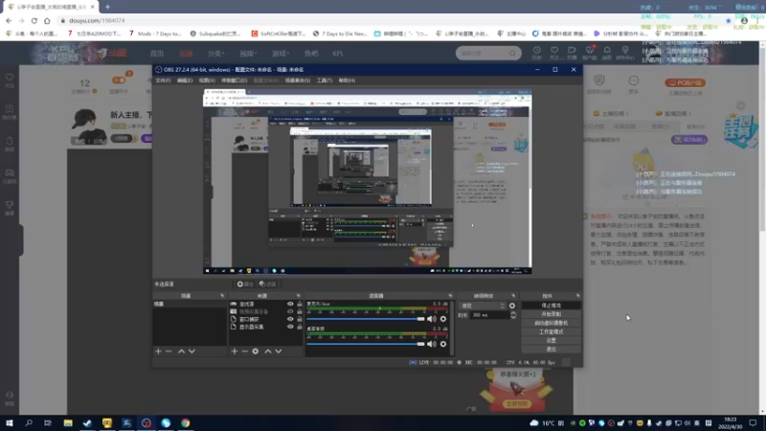The height and width of the screenshot is (431, 766).
Task: Click the 工作室模式 studio mode button
Action: coord(552,331)
